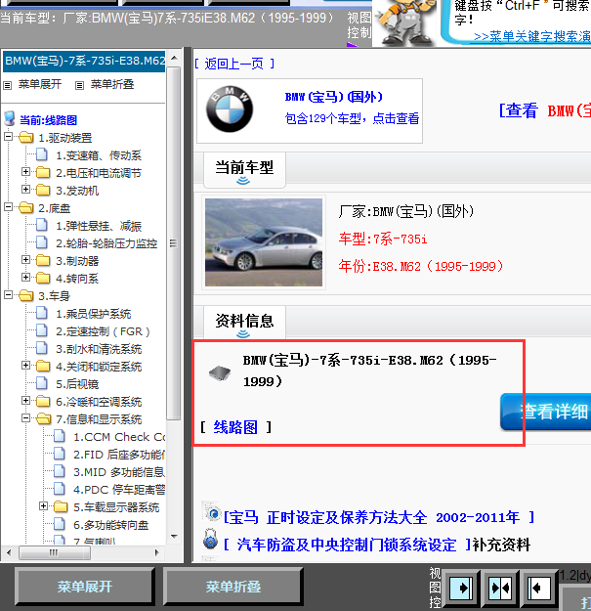Open tree item 3.刮水和清洗系统

99,349
